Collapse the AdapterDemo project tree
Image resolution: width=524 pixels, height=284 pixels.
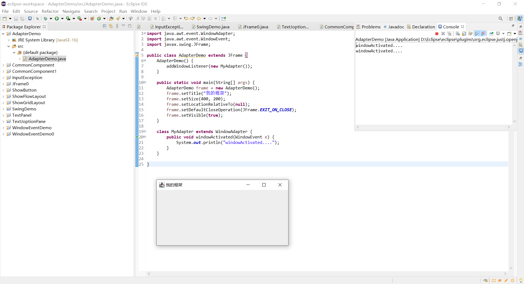pos(3,34)
